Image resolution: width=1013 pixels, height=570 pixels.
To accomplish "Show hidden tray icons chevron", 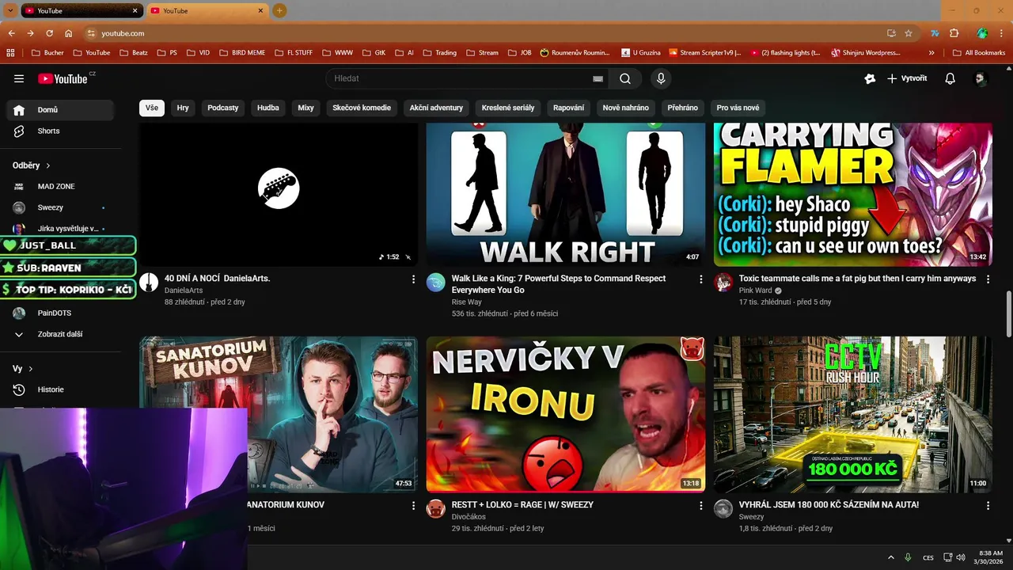I will [890, 557].
